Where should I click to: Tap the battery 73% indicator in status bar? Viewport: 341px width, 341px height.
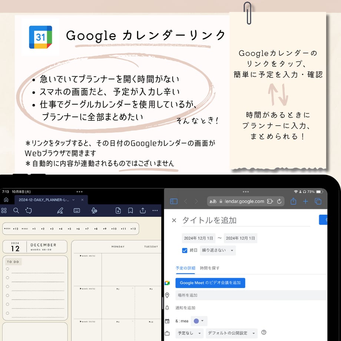point(315,192)
